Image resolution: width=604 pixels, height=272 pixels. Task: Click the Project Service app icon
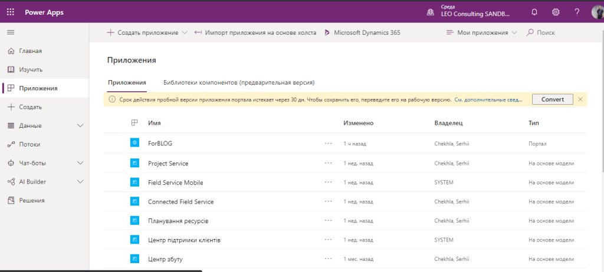(134, 163)
